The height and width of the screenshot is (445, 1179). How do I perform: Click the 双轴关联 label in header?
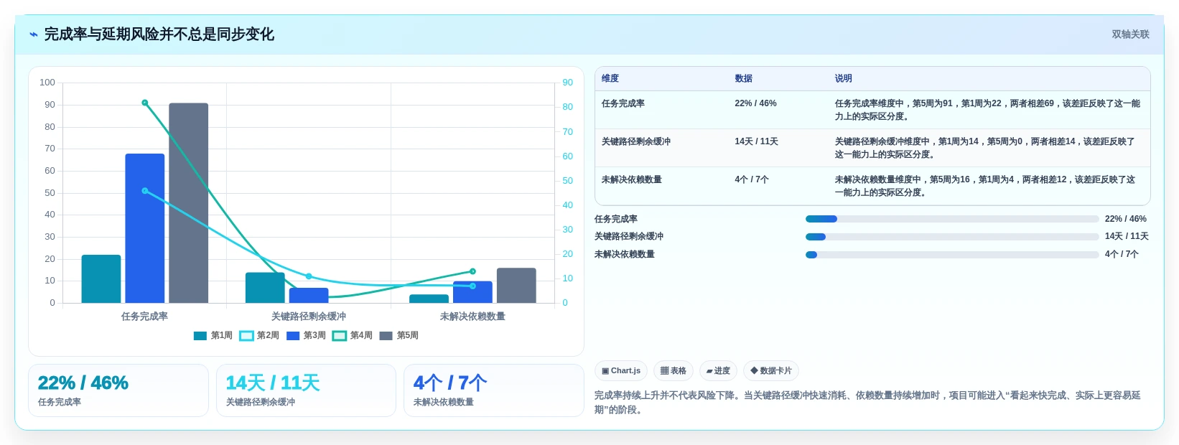[x=1130, y=34]
